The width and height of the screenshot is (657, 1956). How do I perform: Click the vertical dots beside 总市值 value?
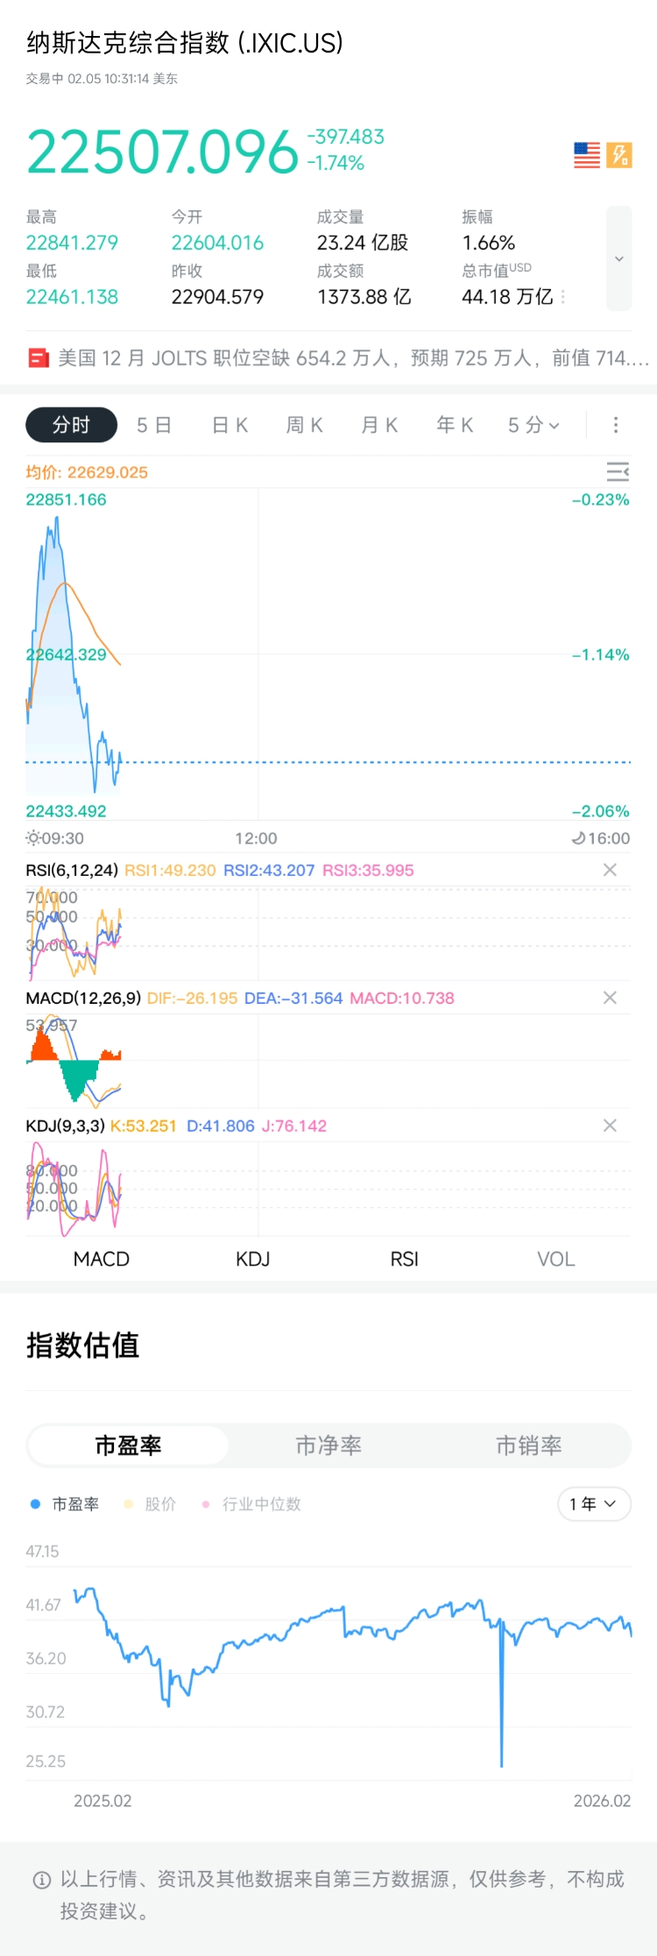pos(562,297)
